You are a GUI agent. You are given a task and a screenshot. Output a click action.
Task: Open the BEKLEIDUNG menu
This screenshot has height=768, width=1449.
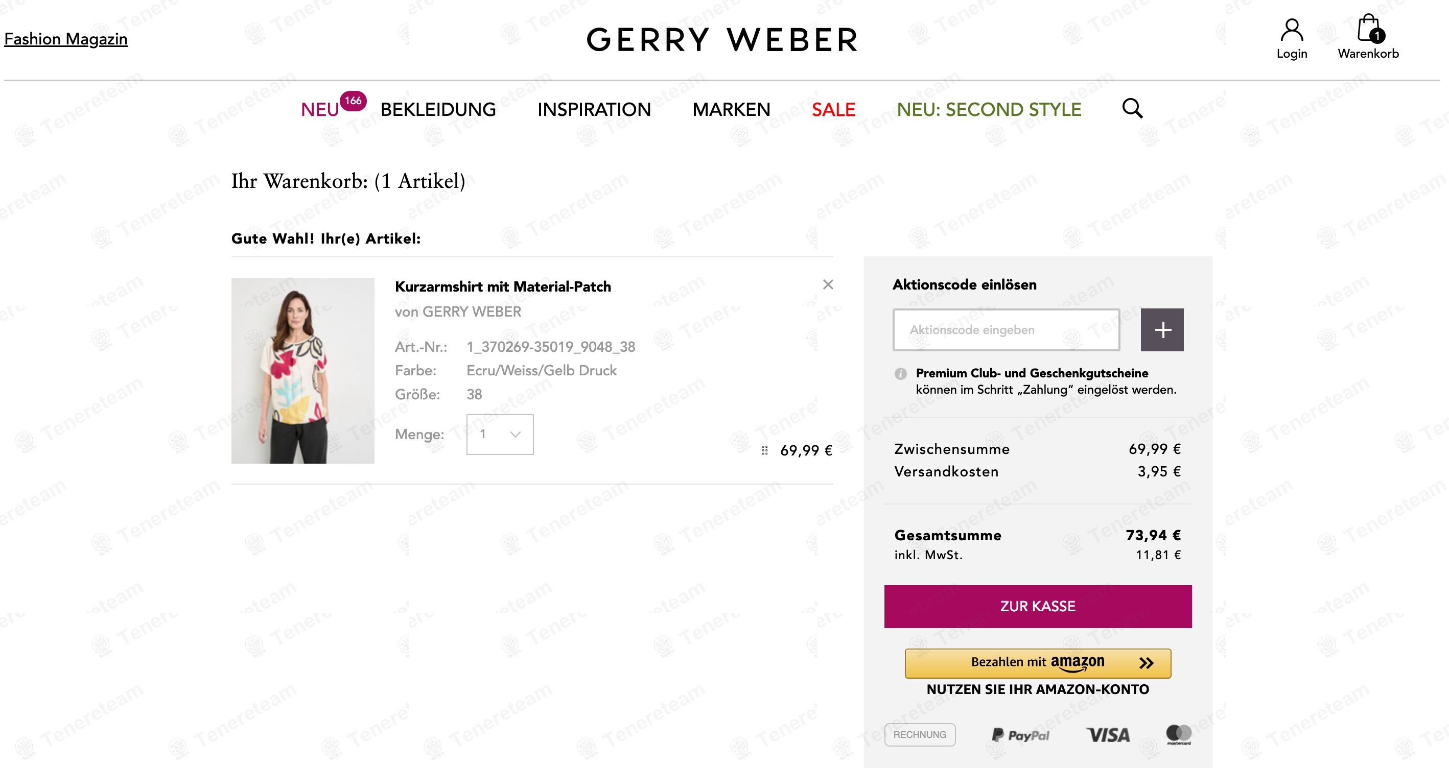(438, 110)
